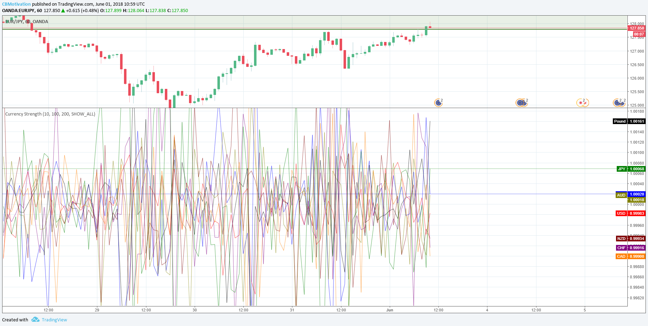Click the 00:07 bar countdown label

(639, 34)
